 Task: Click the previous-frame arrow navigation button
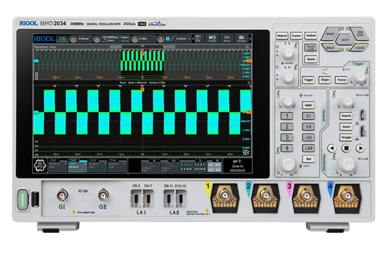(x=332, y=148)
